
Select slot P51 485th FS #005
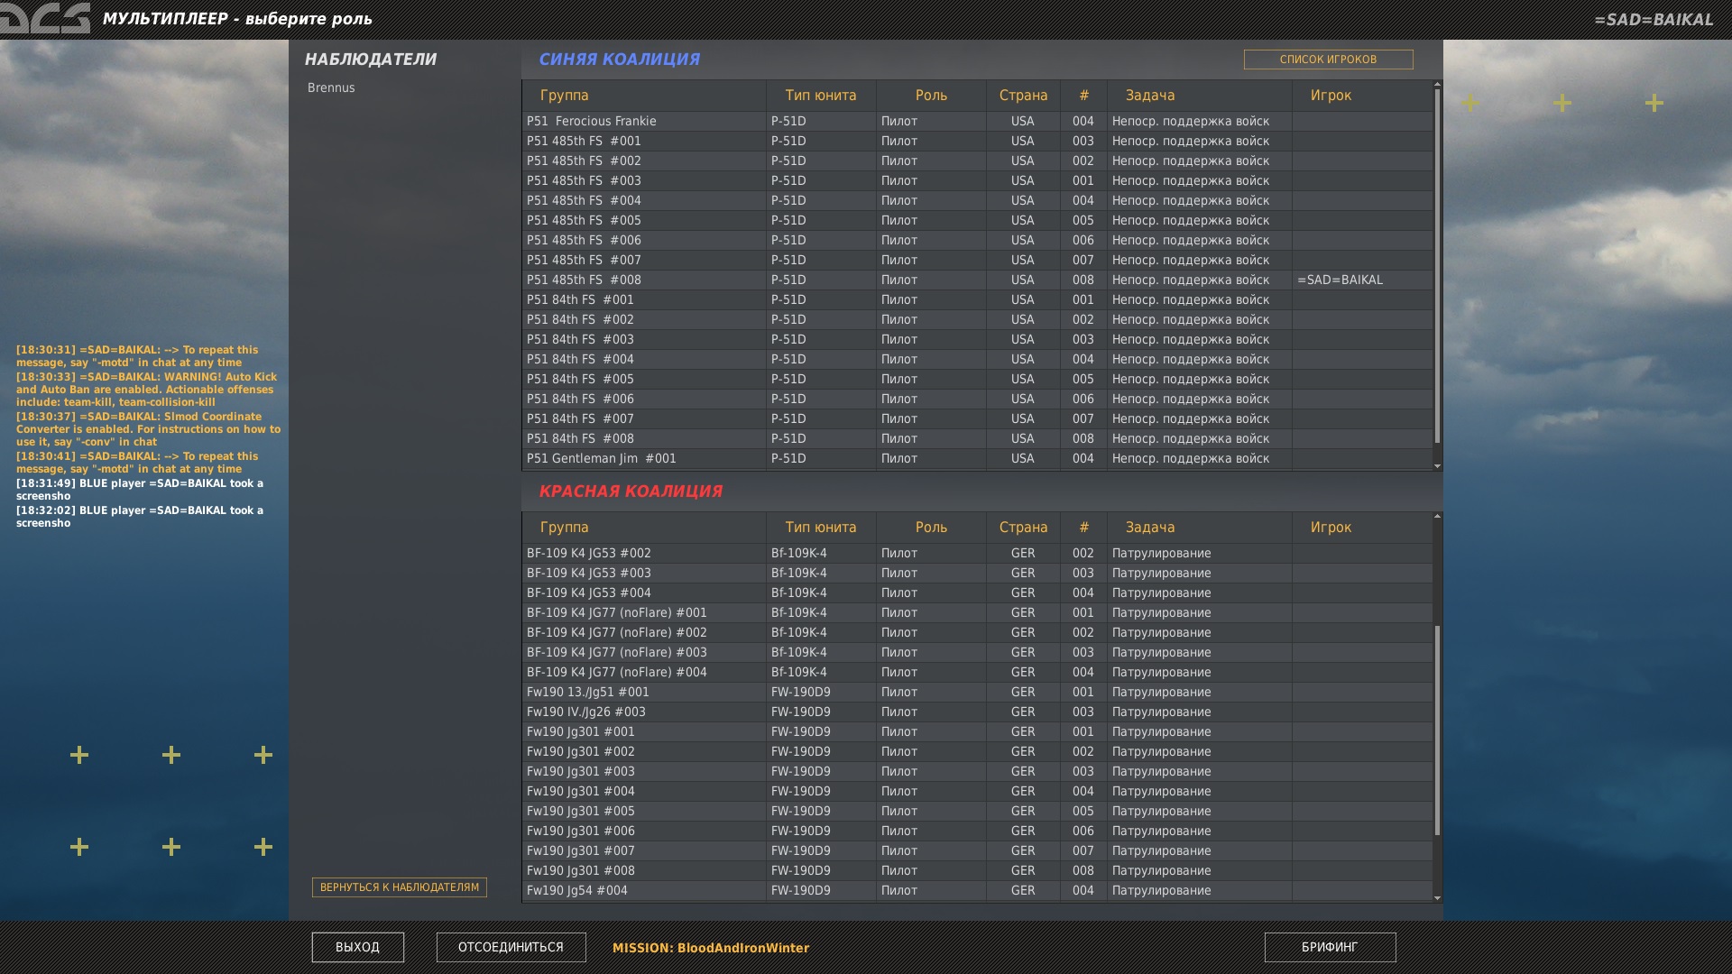(x=977, y=220)
